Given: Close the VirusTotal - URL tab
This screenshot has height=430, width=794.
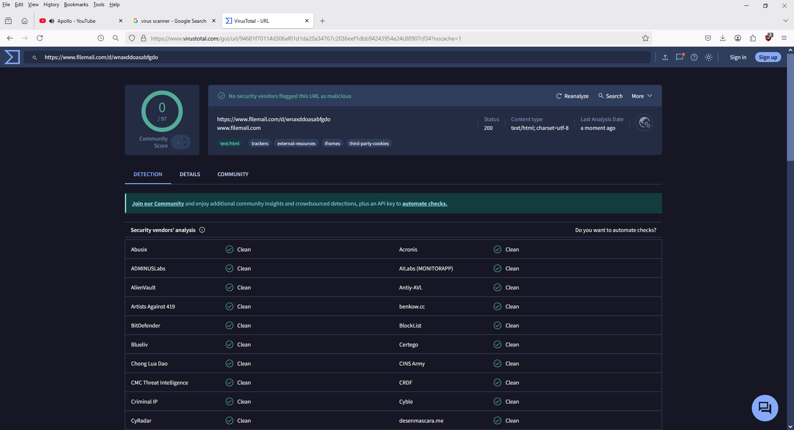Looking at the screenshot, I should click(x=307, y=21).
